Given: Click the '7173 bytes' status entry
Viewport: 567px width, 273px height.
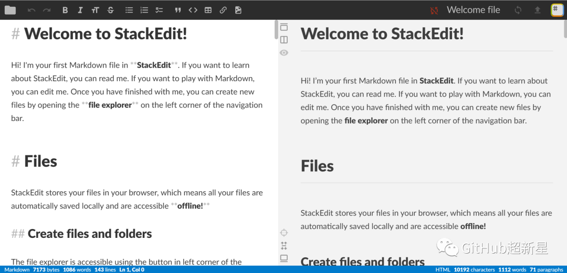Looking at the screenshot, I should click(47, 270).
